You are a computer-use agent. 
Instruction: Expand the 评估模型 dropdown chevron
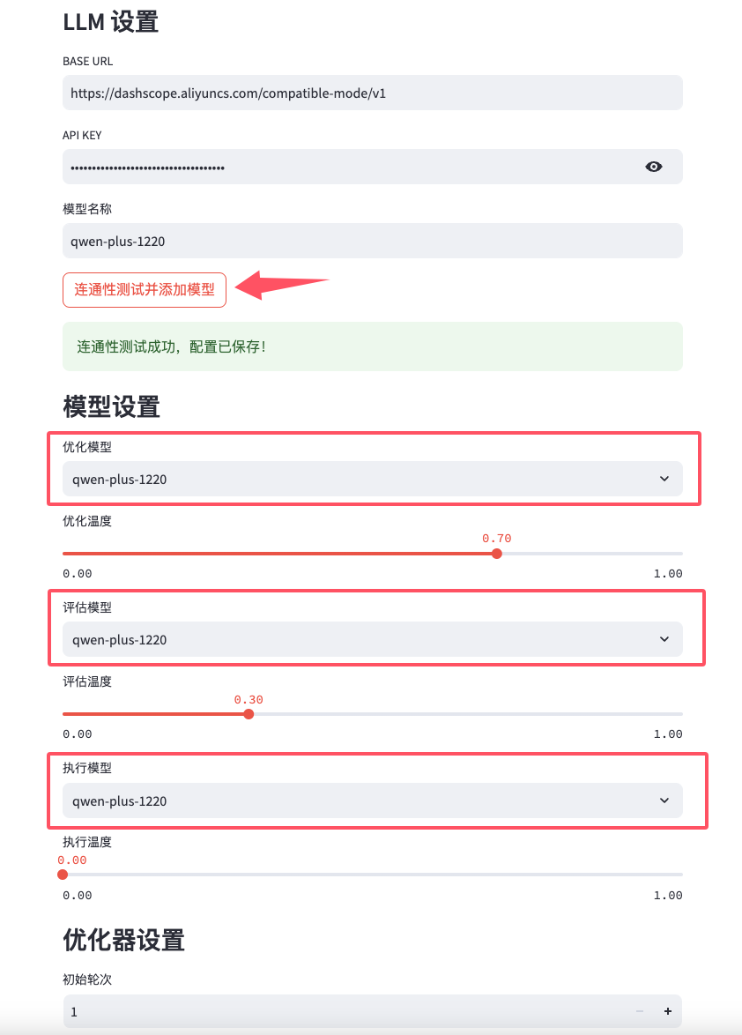pyautogui.click(x=664, y=639)
